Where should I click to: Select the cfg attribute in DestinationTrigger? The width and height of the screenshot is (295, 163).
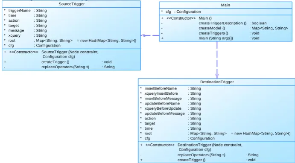[x=147, y=138]
